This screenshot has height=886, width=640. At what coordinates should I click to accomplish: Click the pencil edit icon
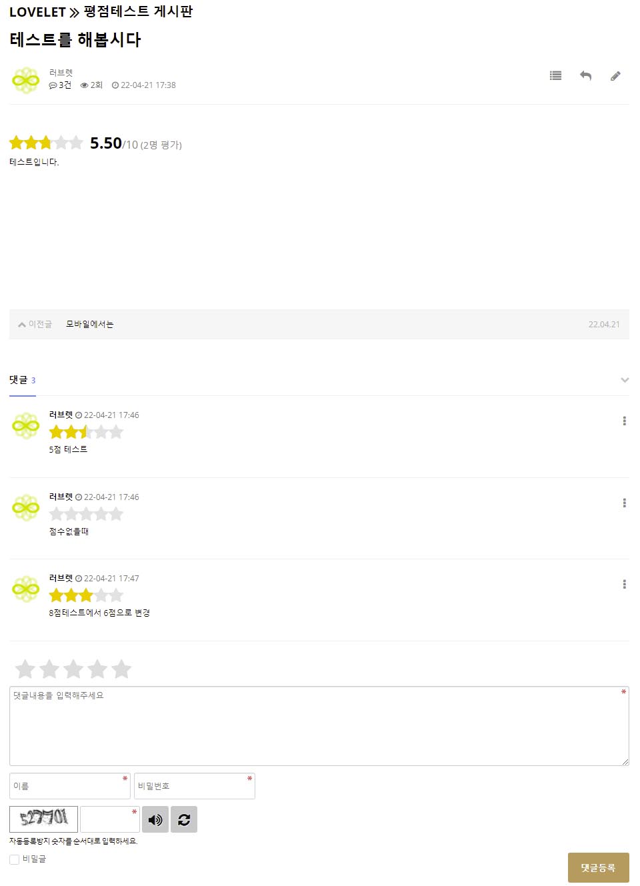point(615,76)
